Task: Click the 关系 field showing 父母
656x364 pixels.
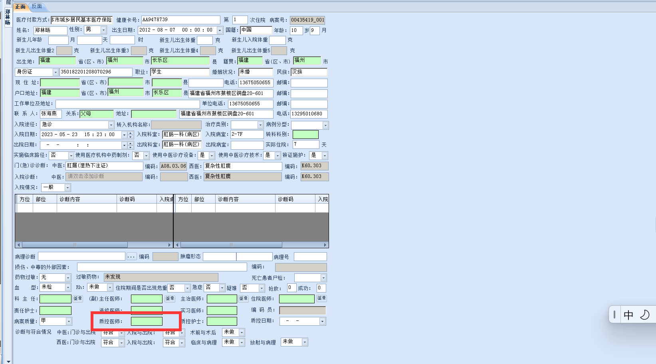Action: [96, 114]
